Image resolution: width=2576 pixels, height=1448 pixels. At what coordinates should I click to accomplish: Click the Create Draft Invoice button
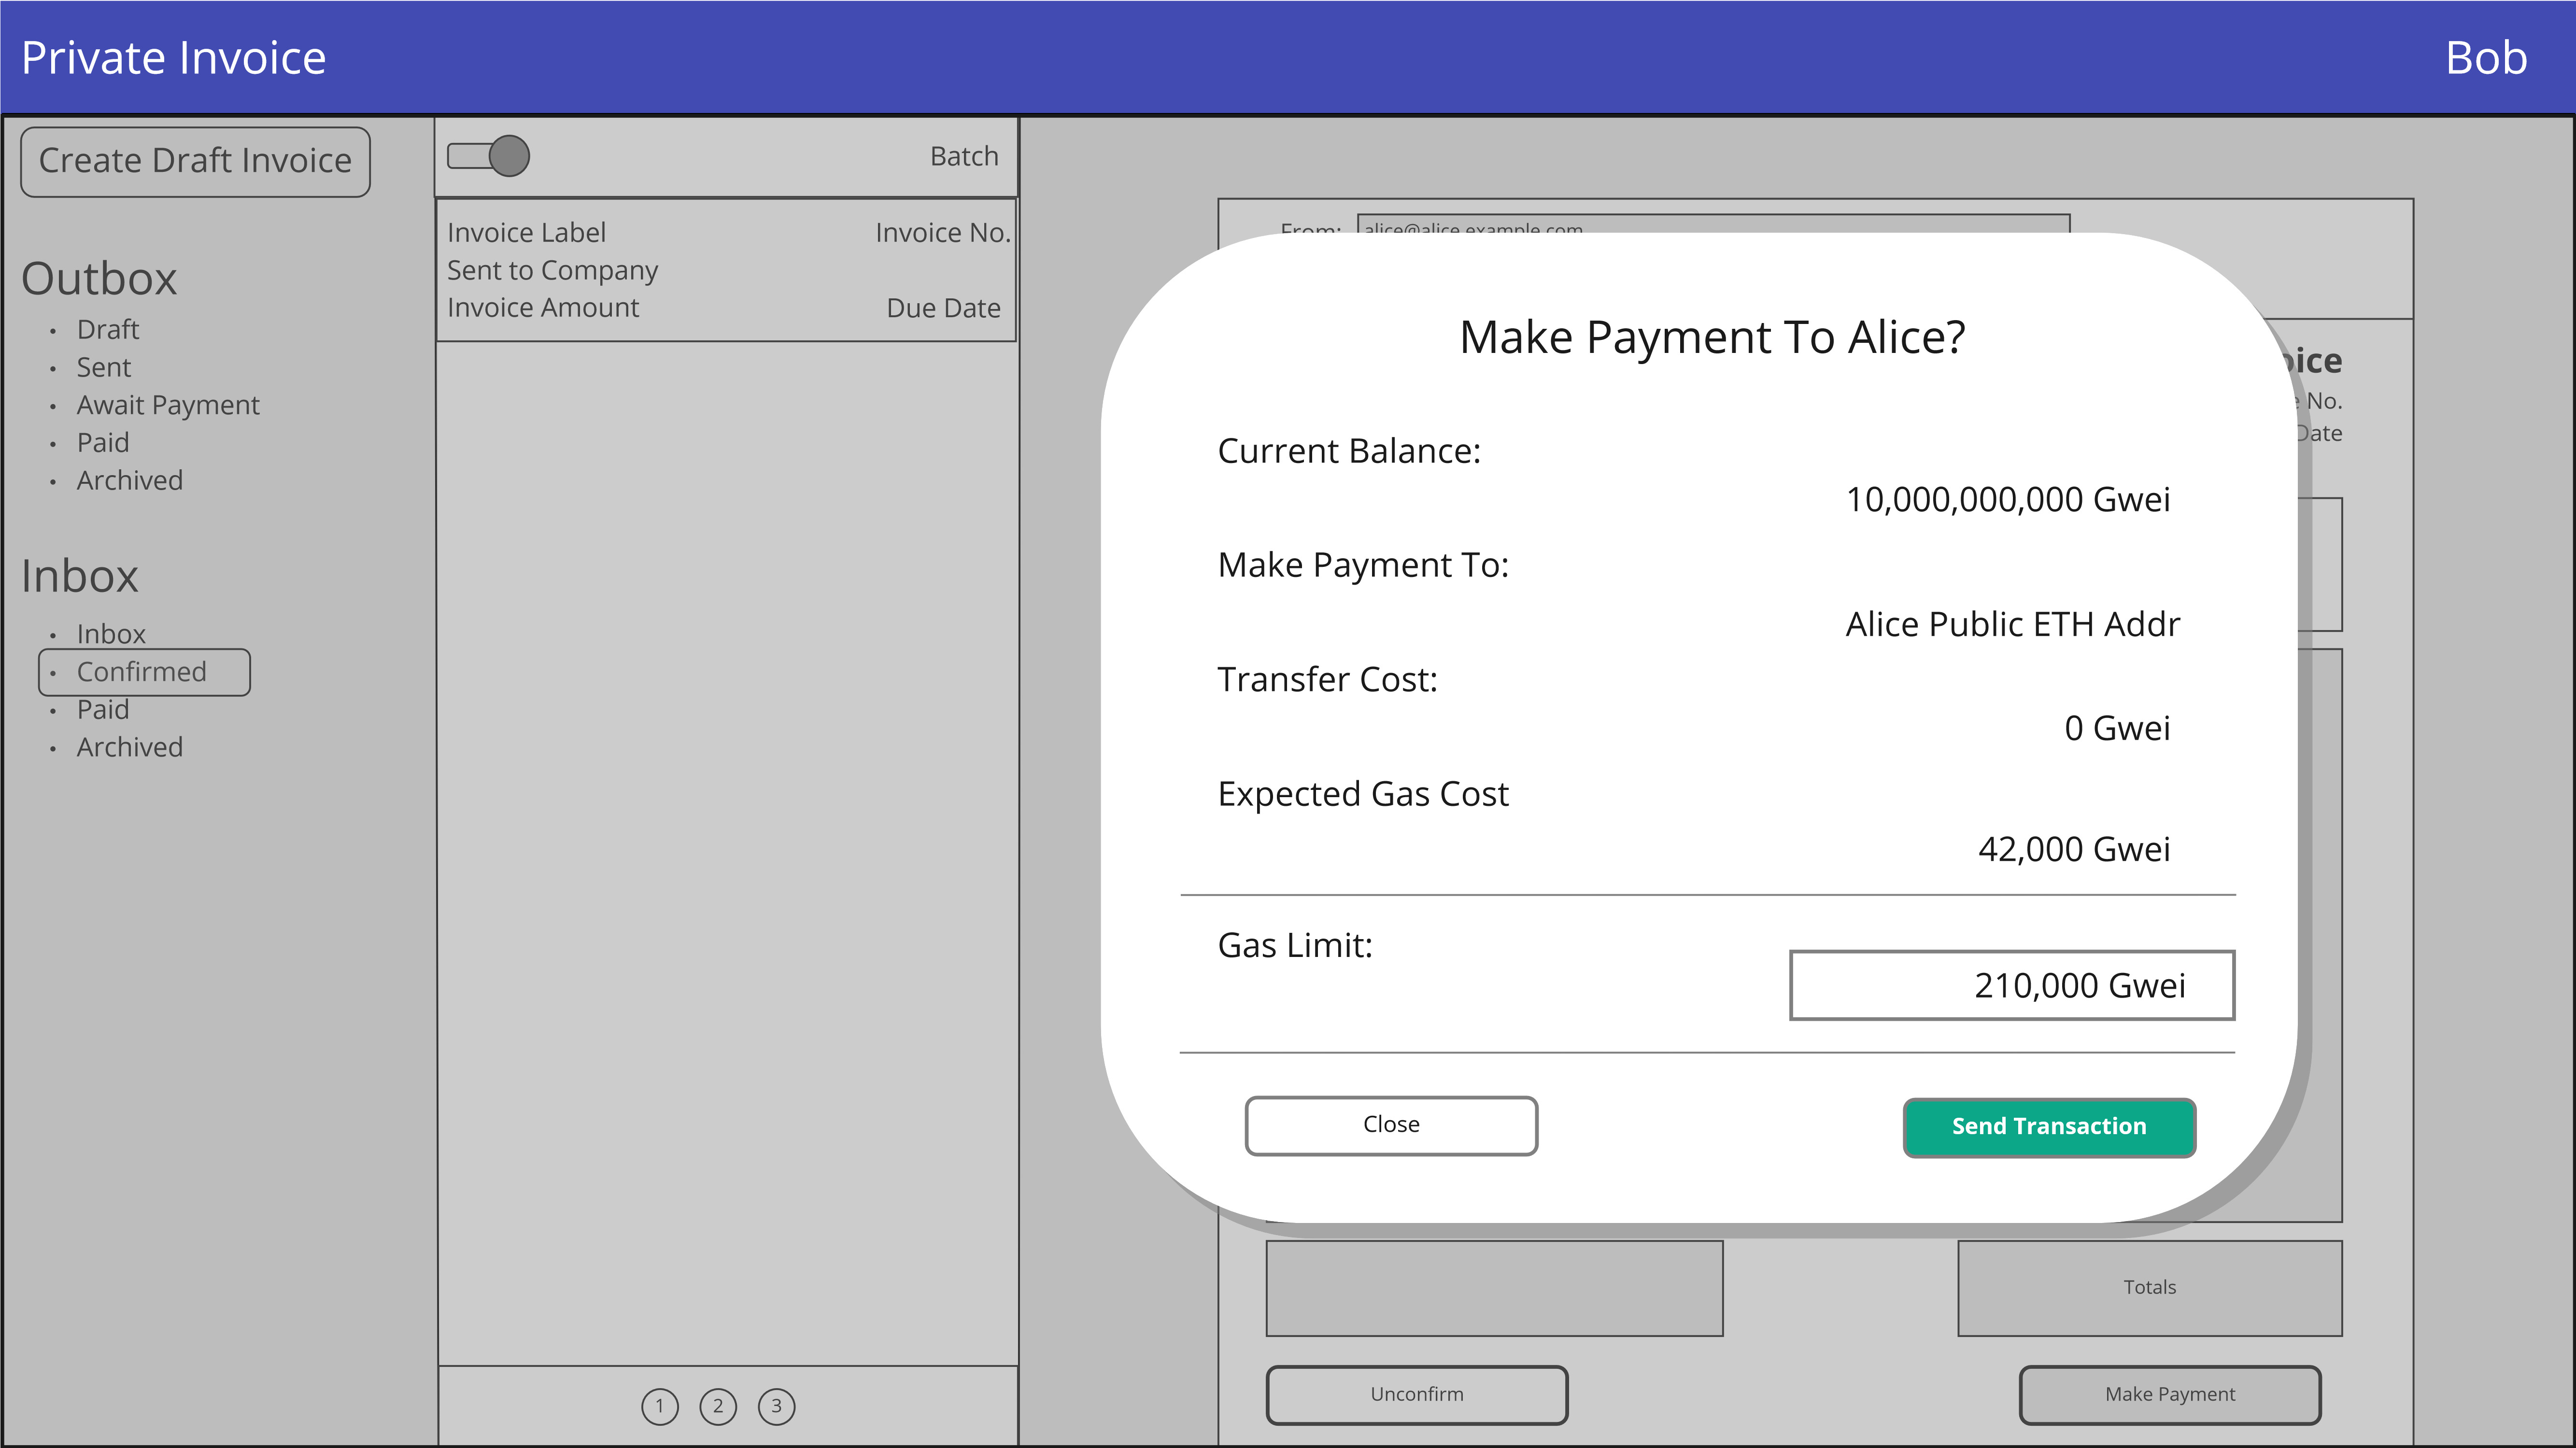click(x=195, y=161)
